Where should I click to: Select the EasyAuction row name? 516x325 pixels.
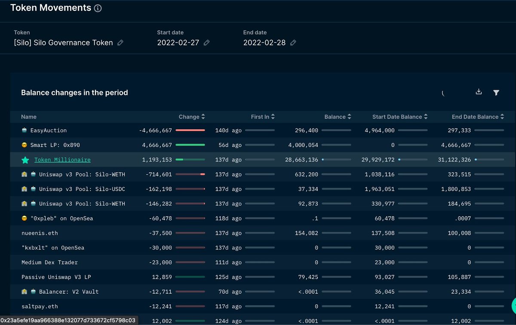(49, 130)
